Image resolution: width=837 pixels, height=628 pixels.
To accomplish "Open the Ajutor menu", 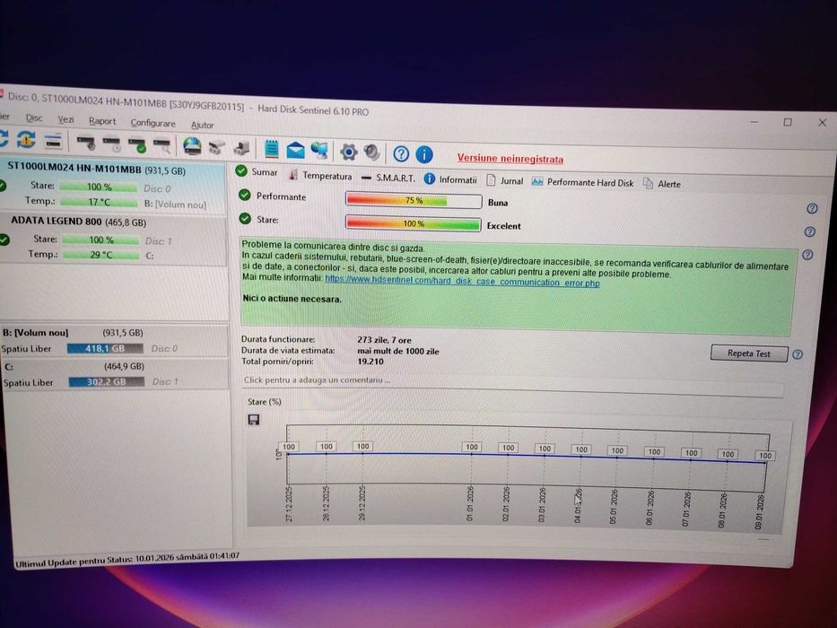I will pyautogui.click(x=203, y=125).
